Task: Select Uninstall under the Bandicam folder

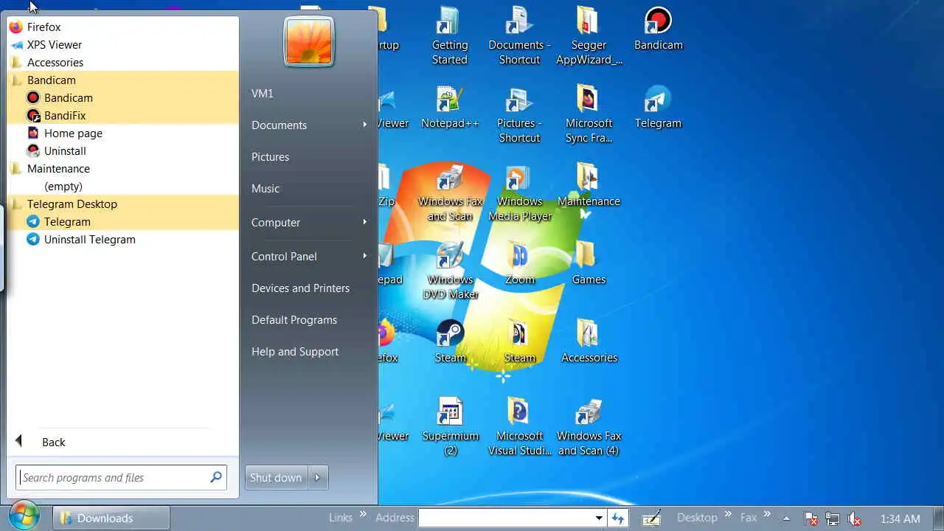Action: pos(122,151)
